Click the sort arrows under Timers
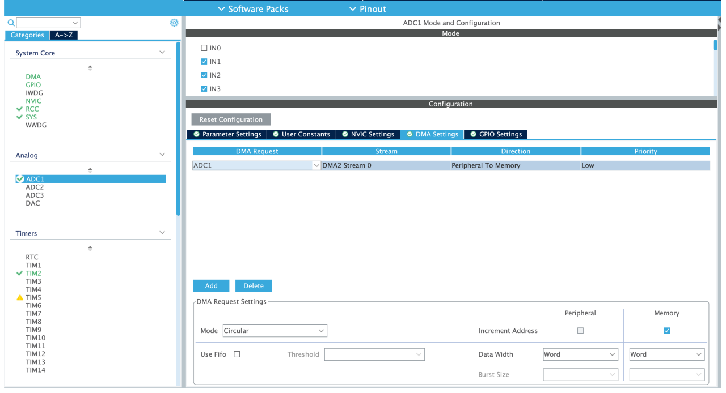Viewport: 726px width, 393px height. 90,248
